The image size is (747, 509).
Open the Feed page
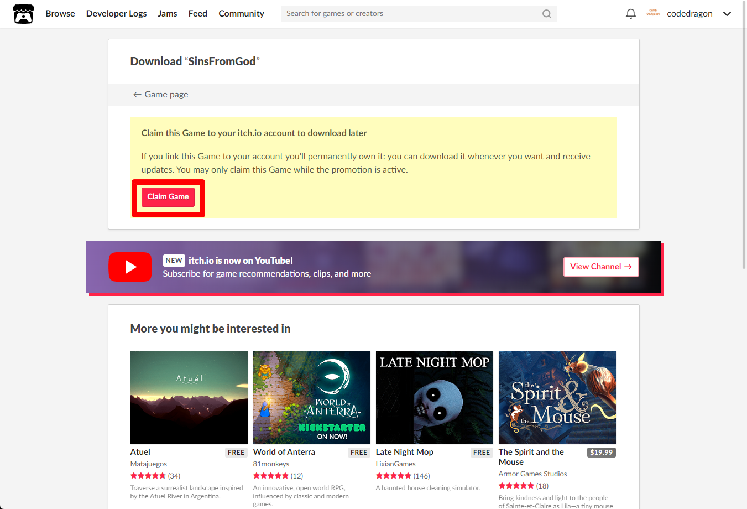tap(198, 13)
